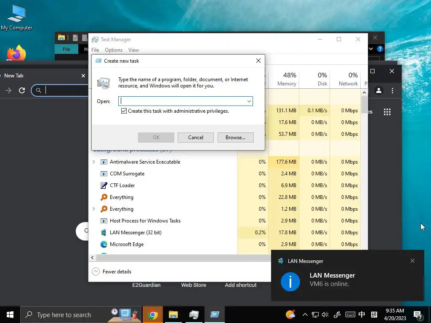
Task: Open Chrome's three-dot menu
Action: 393,90
